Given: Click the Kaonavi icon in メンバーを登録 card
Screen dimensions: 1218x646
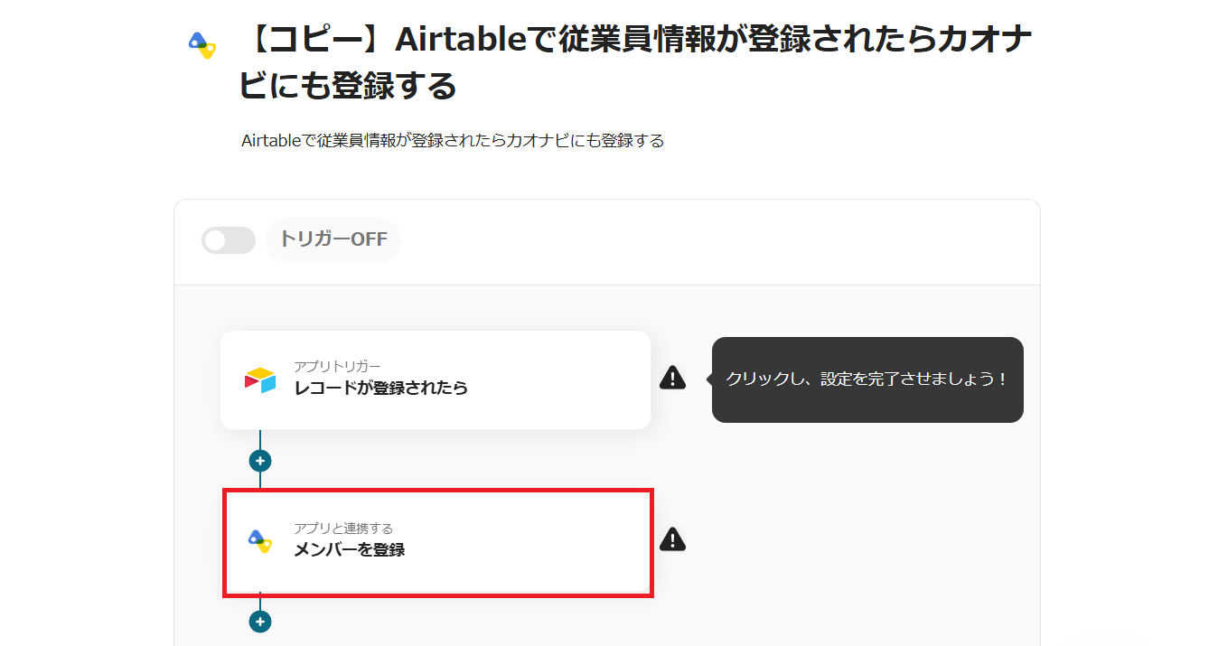Looking at the screenshot, I should (x=260, y=540).
